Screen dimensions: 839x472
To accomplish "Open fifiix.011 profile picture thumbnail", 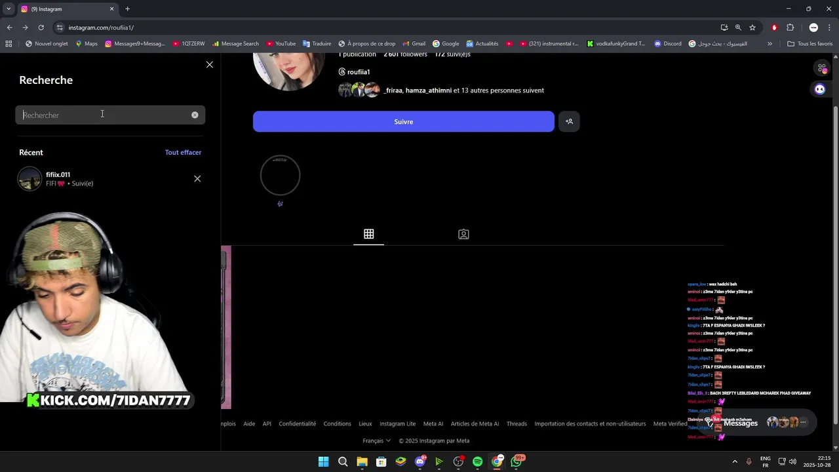I will (29, 178).
